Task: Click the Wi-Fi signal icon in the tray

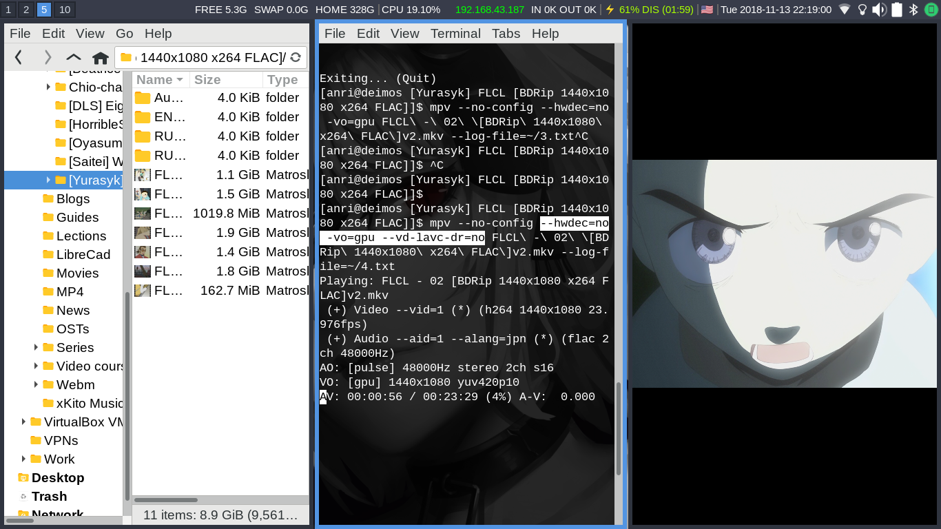Action: click(845, 10)
